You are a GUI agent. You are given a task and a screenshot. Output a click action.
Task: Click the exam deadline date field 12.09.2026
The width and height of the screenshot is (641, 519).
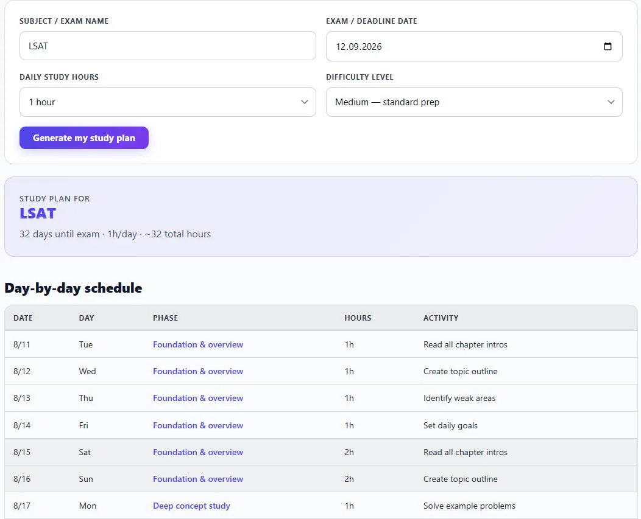474,46
